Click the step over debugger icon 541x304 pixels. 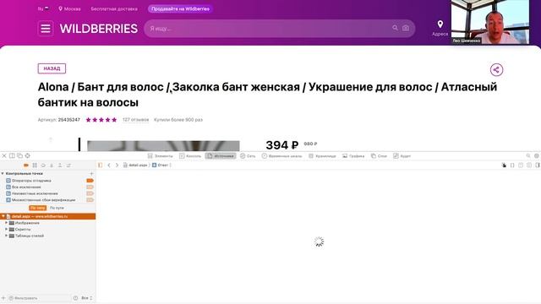(x=43, y=166)
